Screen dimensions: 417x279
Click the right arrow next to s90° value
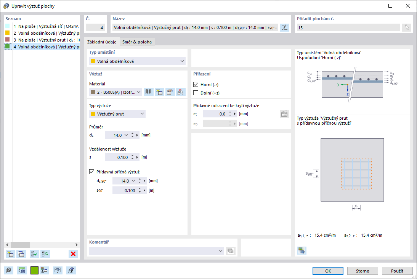pyautogui.click(x=144, y=191)
